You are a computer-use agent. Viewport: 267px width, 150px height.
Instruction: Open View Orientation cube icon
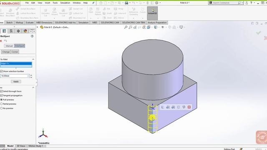point(149,27)
